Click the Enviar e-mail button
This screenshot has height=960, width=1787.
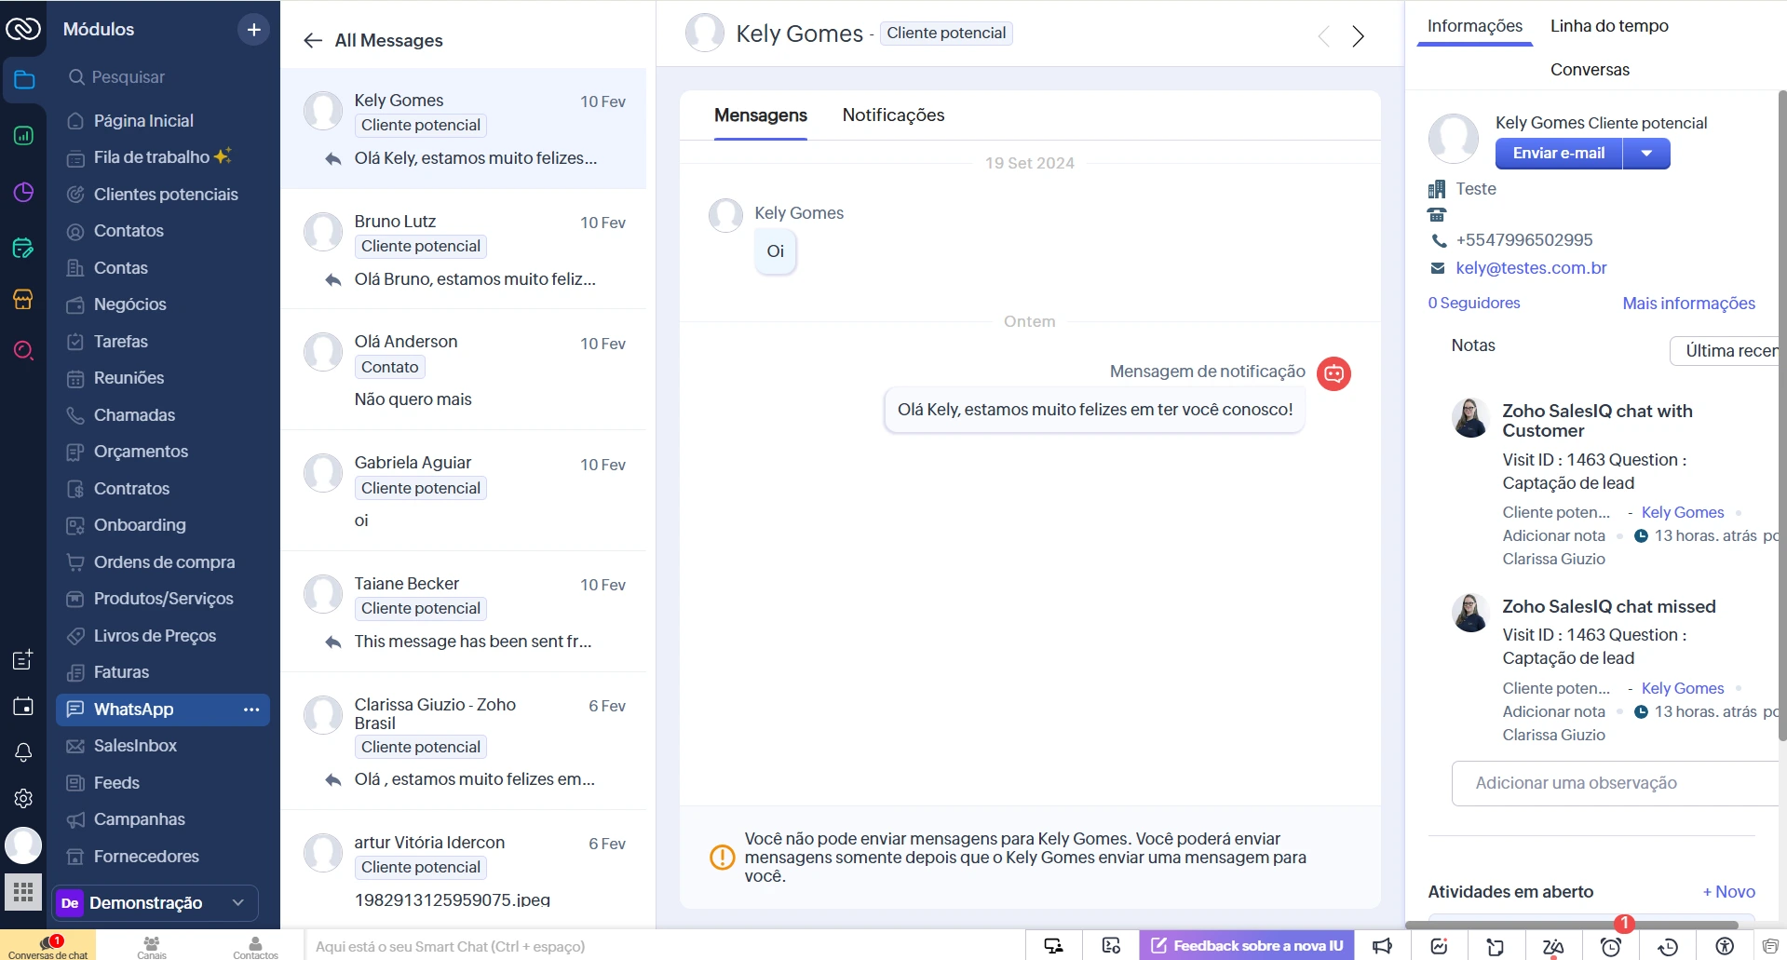1559,154
